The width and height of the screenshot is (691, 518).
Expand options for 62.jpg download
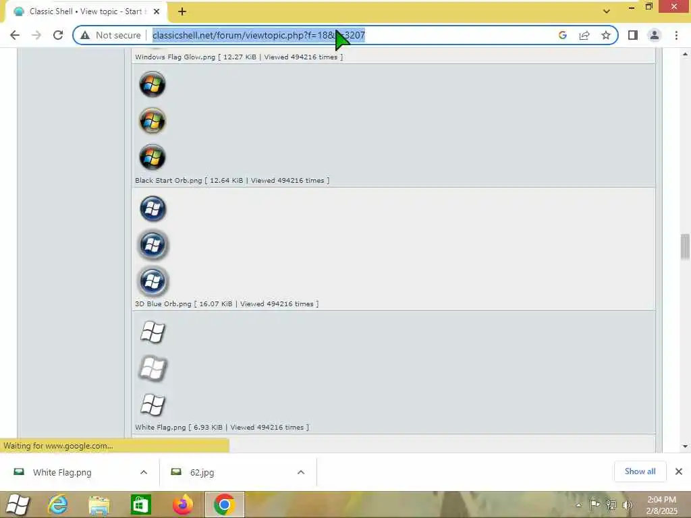point(301,472)
